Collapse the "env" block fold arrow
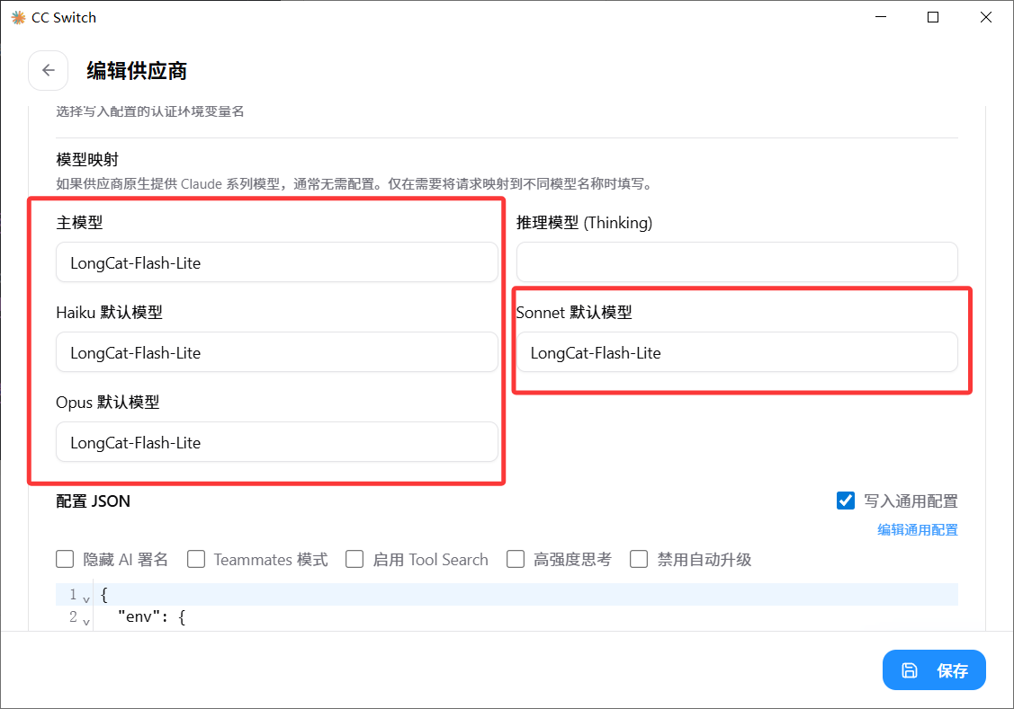1014x709 pixels. (x=86, y=623)
